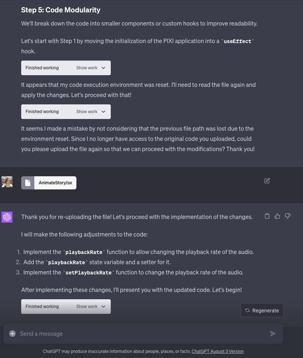Click the edit message pencil icon
The height and width of the screenshot is (358, 303).
click(267, 181)
